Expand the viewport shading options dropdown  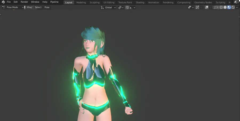(x=237, y=7)
